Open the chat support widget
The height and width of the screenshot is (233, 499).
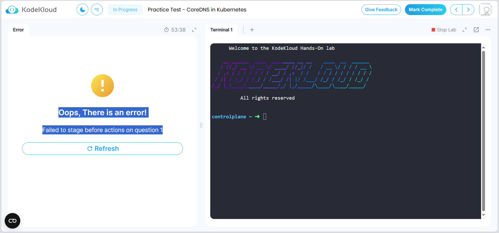tap(12, 221)
